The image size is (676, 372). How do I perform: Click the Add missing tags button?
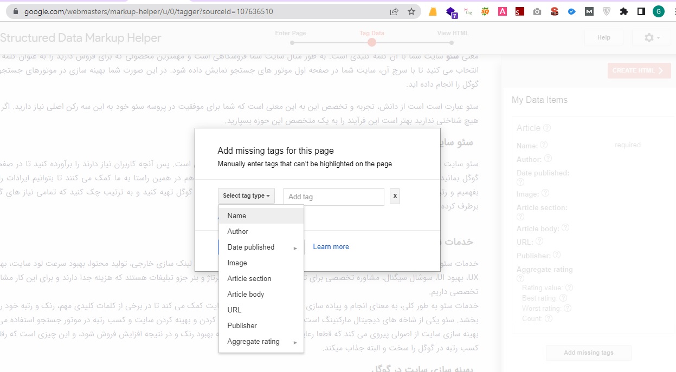589,353
